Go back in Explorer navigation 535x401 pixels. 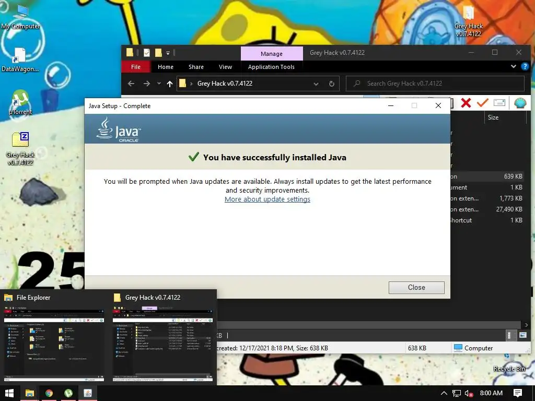(x=131, y=84)
